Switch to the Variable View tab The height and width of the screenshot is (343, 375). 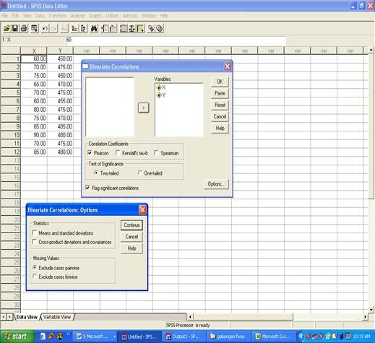57,317
